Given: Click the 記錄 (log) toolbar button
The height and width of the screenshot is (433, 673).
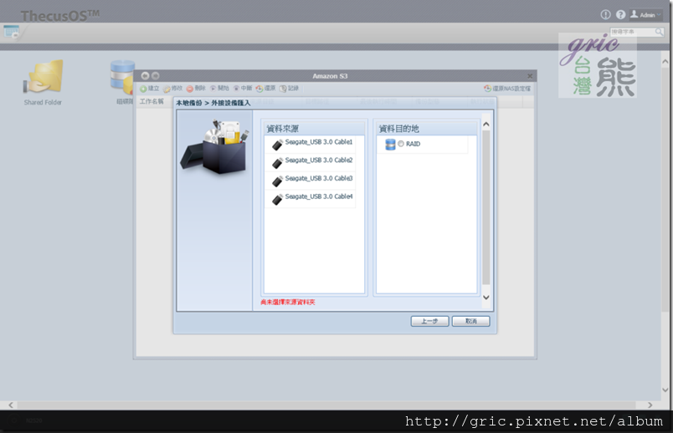Looking at the screenshot, I should (289, 89).
